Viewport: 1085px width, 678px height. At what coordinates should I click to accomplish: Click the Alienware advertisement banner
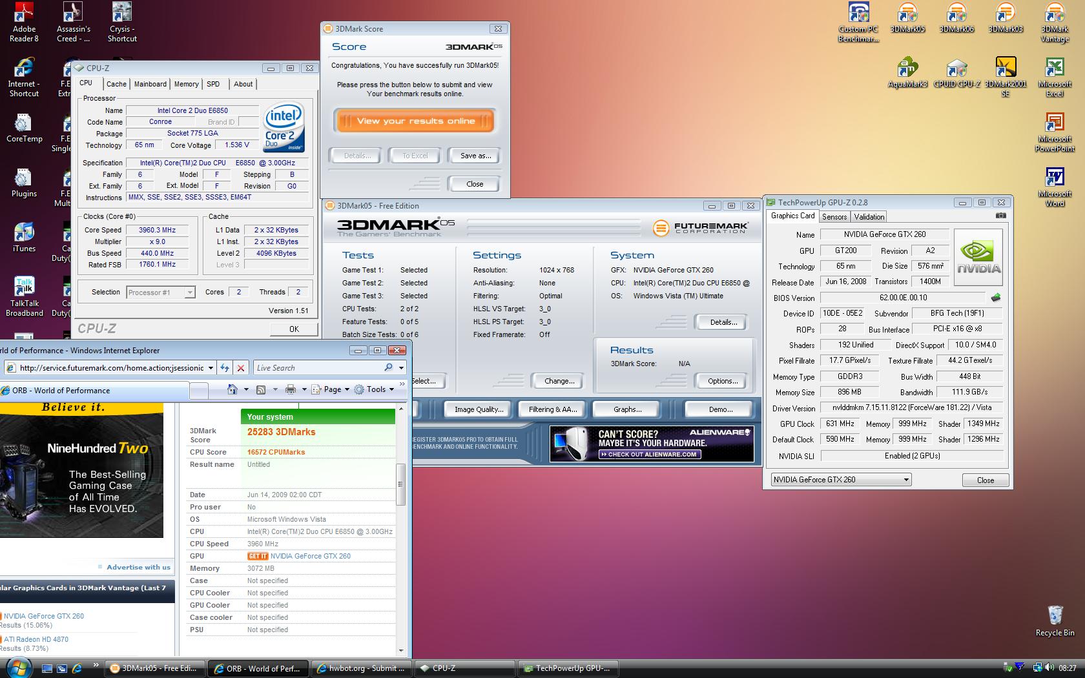[x=652, y=443]
